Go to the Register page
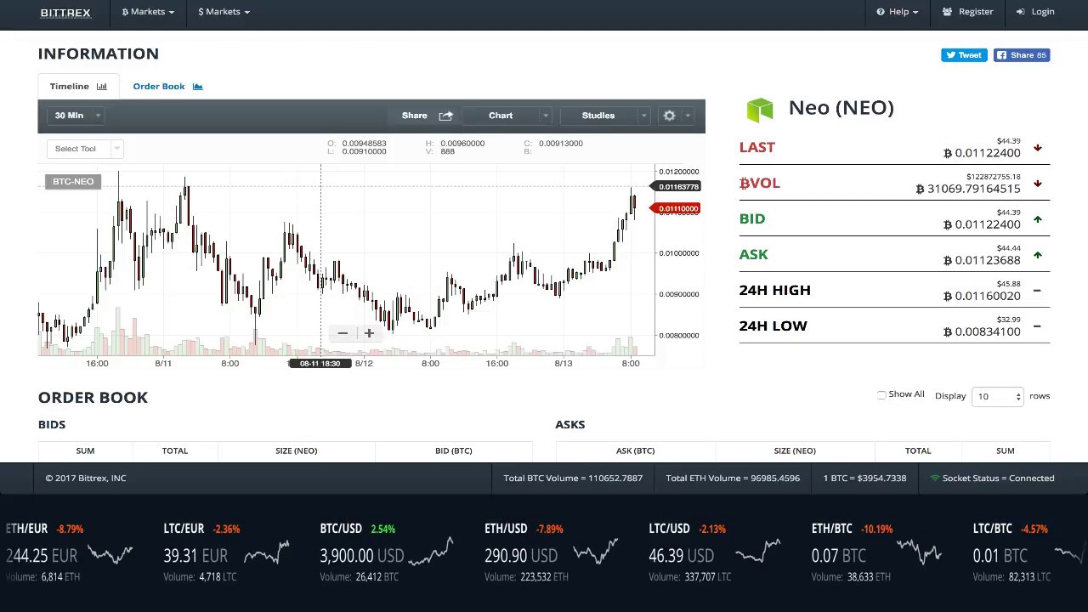Screen dimensions: 1088x612 point(967,12)
